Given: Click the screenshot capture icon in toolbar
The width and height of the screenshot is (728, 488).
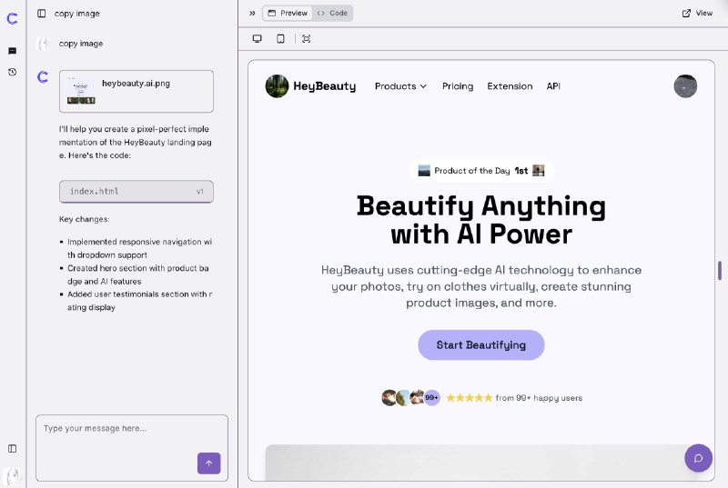Looking at the screenshot, I should (306, 38).
